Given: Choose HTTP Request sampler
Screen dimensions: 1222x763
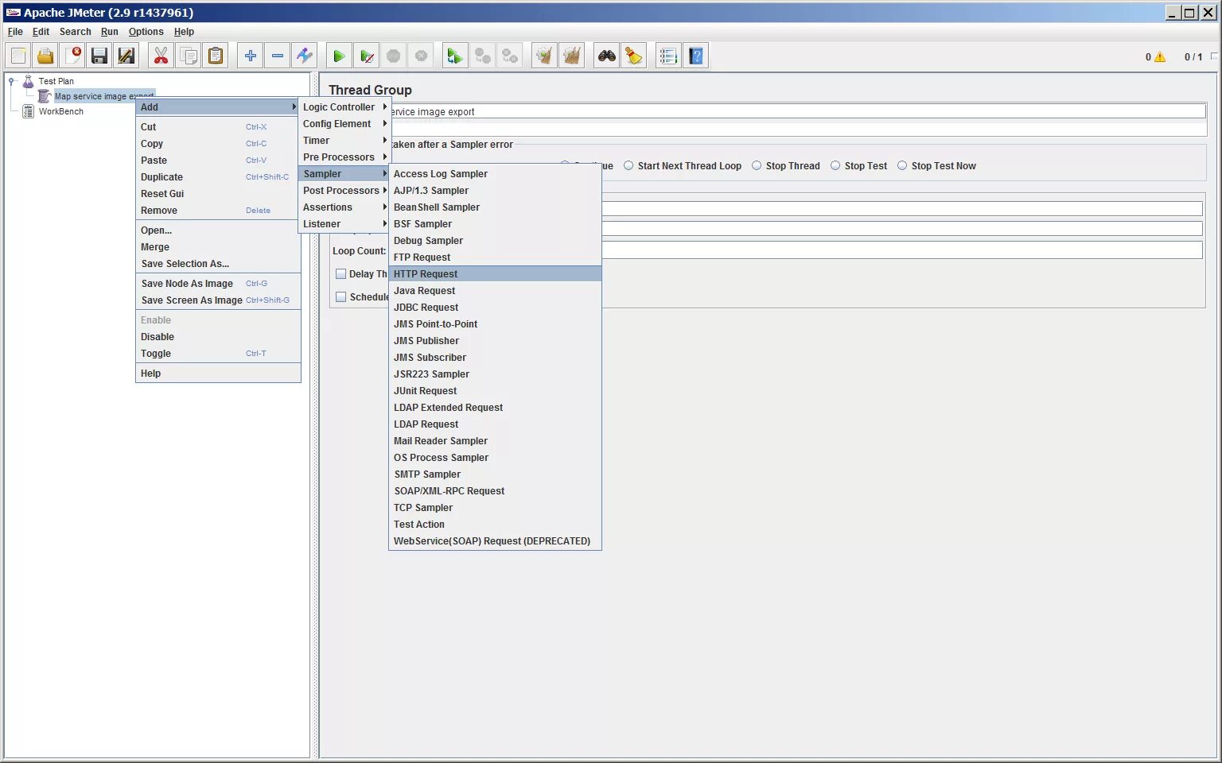Looking at the screenshot, I should tap(495, 273).
